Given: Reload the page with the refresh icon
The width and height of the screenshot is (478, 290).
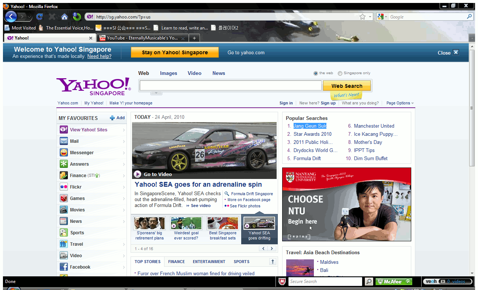Looking at the screenshot, I should click(x=39, y=17).
